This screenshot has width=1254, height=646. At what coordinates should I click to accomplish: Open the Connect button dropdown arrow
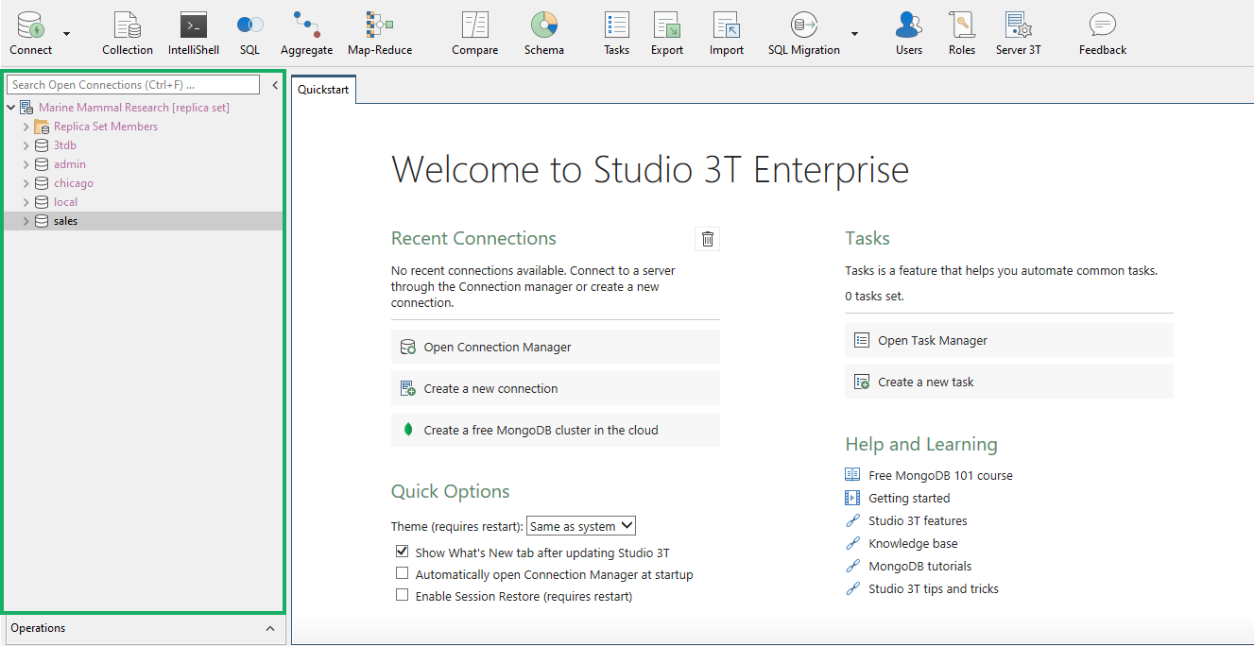(x=66, y=34)
